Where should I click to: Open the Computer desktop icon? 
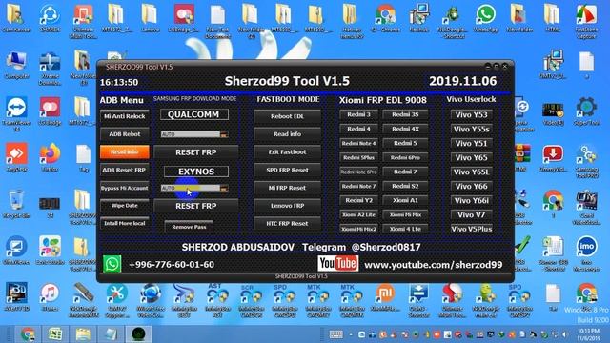point(16,65)
